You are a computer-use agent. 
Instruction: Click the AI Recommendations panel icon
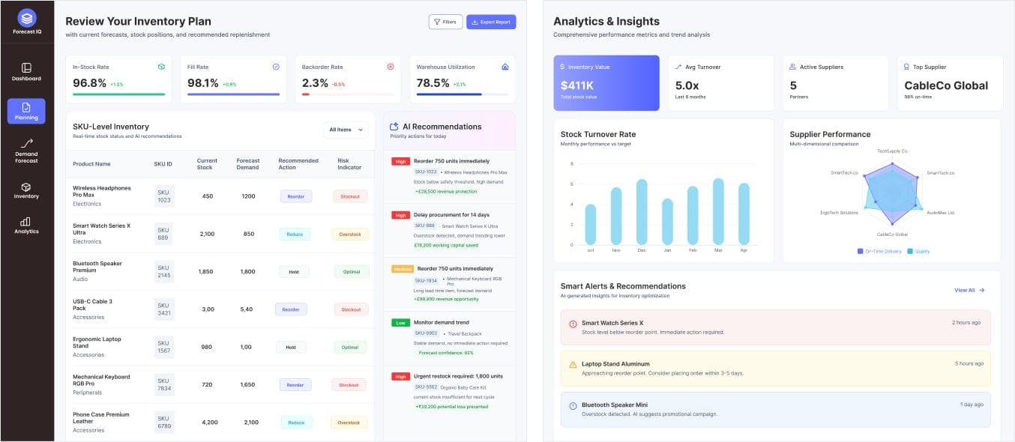pyautogui.click(x=394, y=127)
